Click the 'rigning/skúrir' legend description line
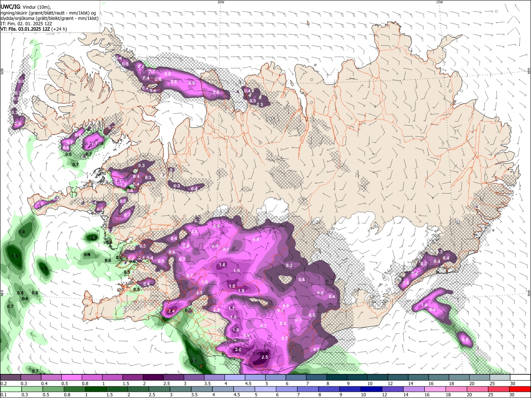The image size is (531, 398). point(48,13)
